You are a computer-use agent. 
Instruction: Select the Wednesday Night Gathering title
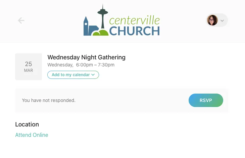tap(86, 57)
